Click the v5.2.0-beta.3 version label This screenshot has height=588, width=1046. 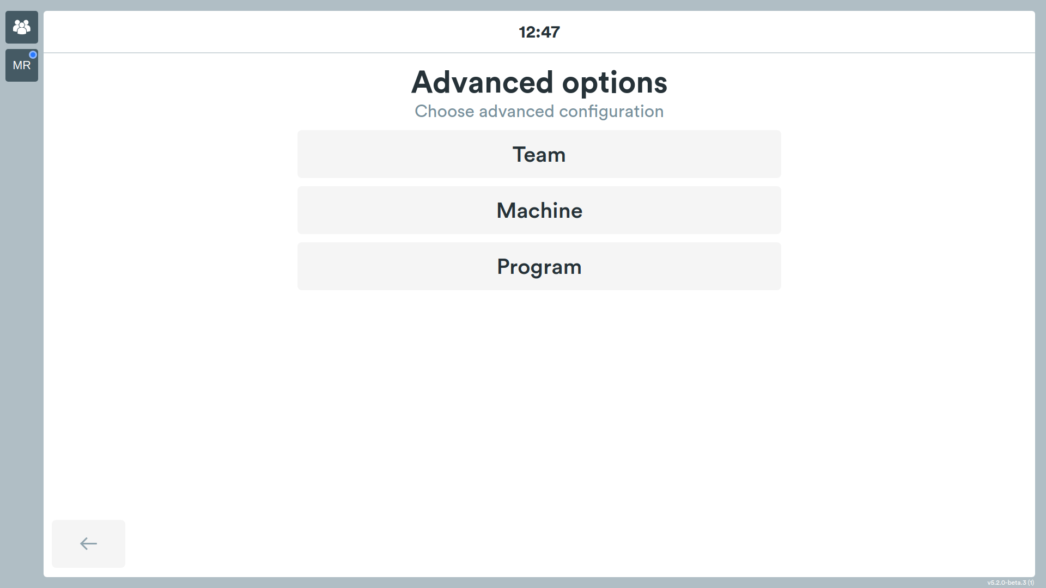point(1011,583)
